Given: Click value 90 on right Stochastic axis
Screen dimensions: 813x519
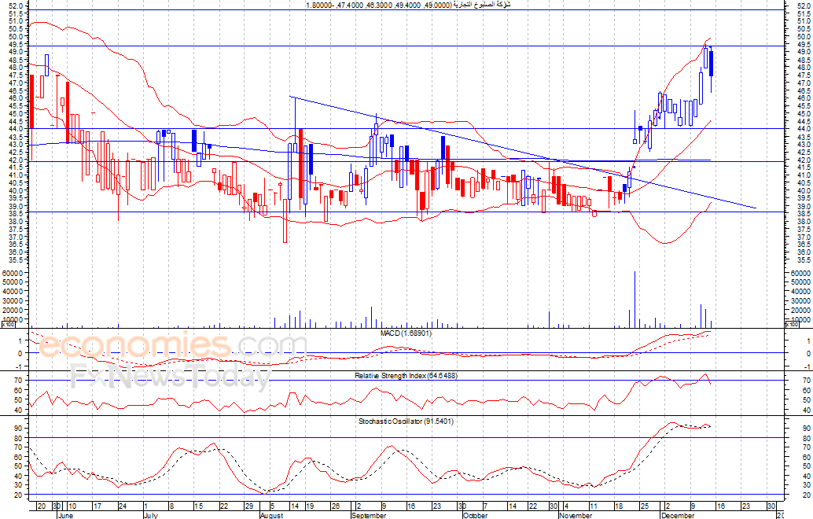Looking at the screenshot, I should [x=807, y=429].
